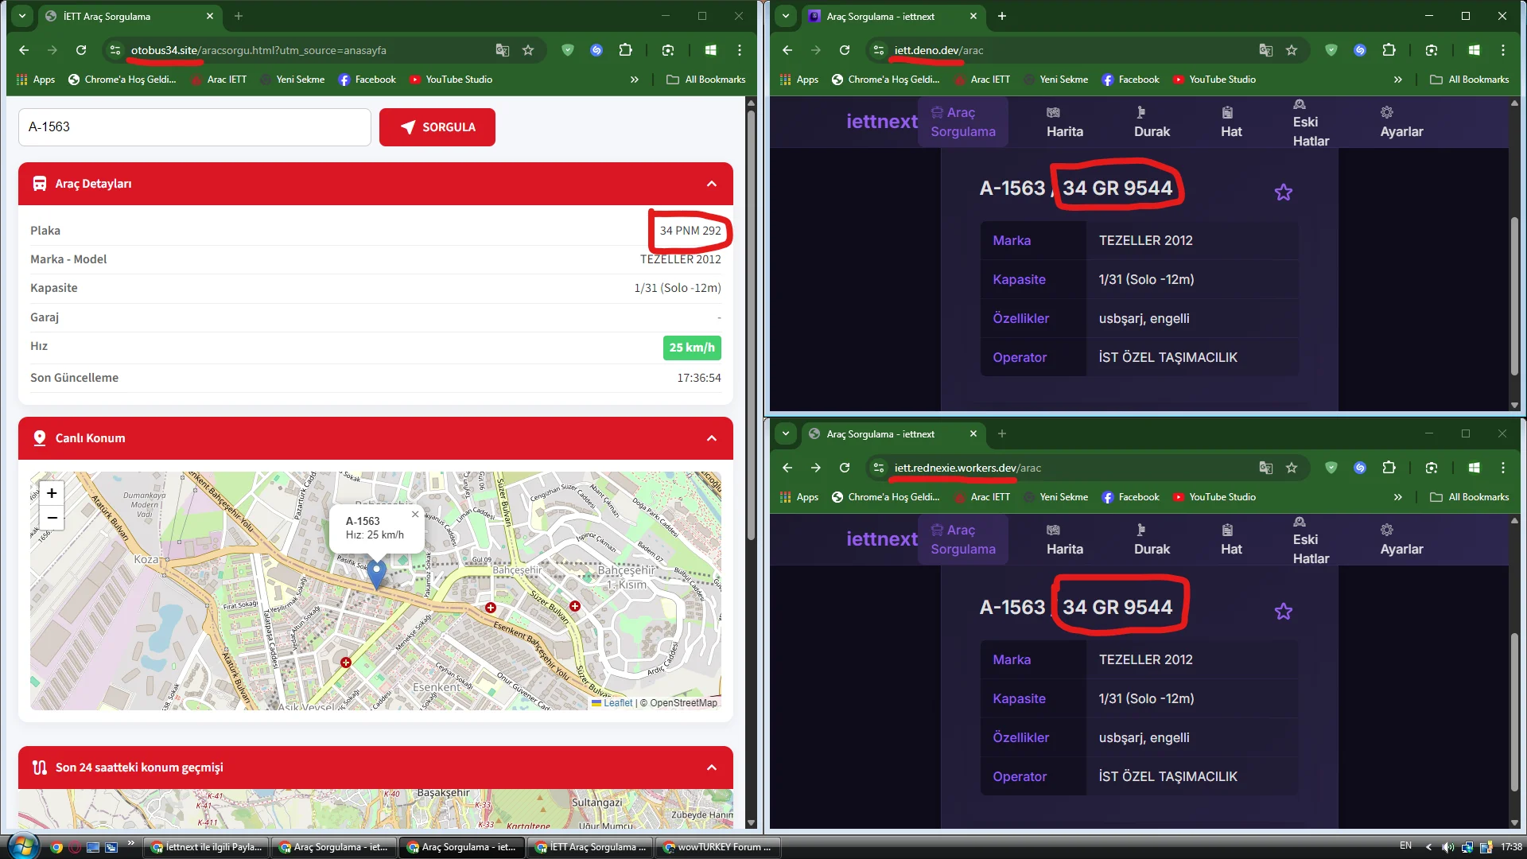Open the Leaflet link on the map
The height and width of the screenshot is (859, 1527).
[617, 703]
